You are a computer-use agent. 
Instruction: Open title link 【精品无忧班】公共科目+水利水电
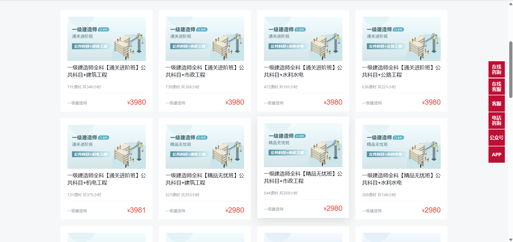(401, 179)
